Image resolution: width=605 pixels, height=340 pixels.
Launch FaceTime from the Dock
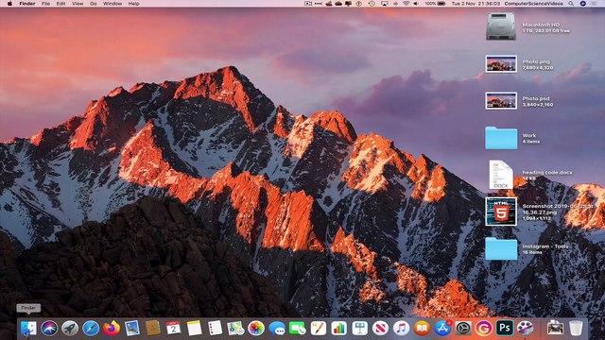(x=298, y=329)
